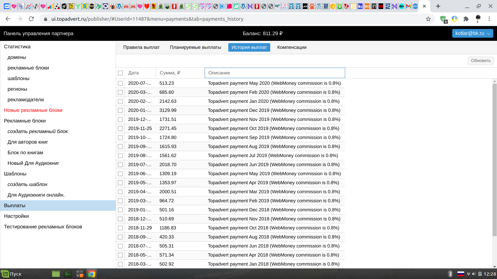Screen dimensions: 497x279
Task: Click the browser back arrow
Action: click(8, 19)
